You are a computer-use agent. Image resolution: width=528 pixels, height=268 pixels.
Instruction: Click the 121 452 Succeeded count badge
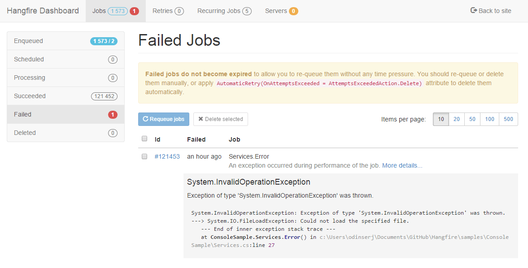click(104, 96)
